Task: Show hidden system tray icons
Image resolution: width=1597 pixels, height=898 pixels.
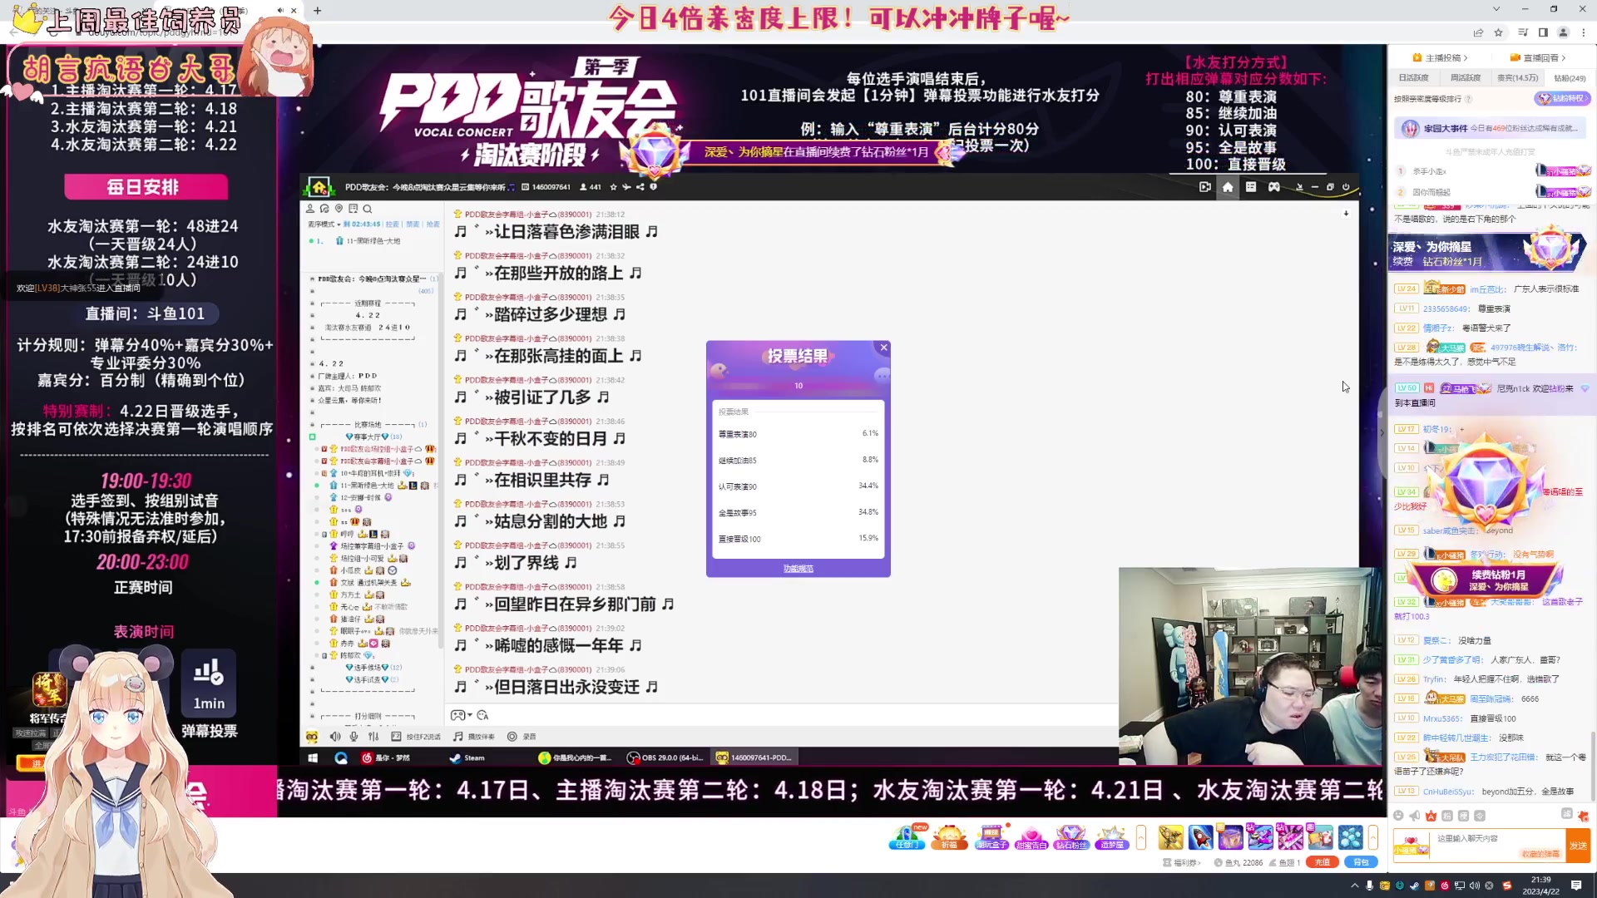Action: coord(1355,886)
